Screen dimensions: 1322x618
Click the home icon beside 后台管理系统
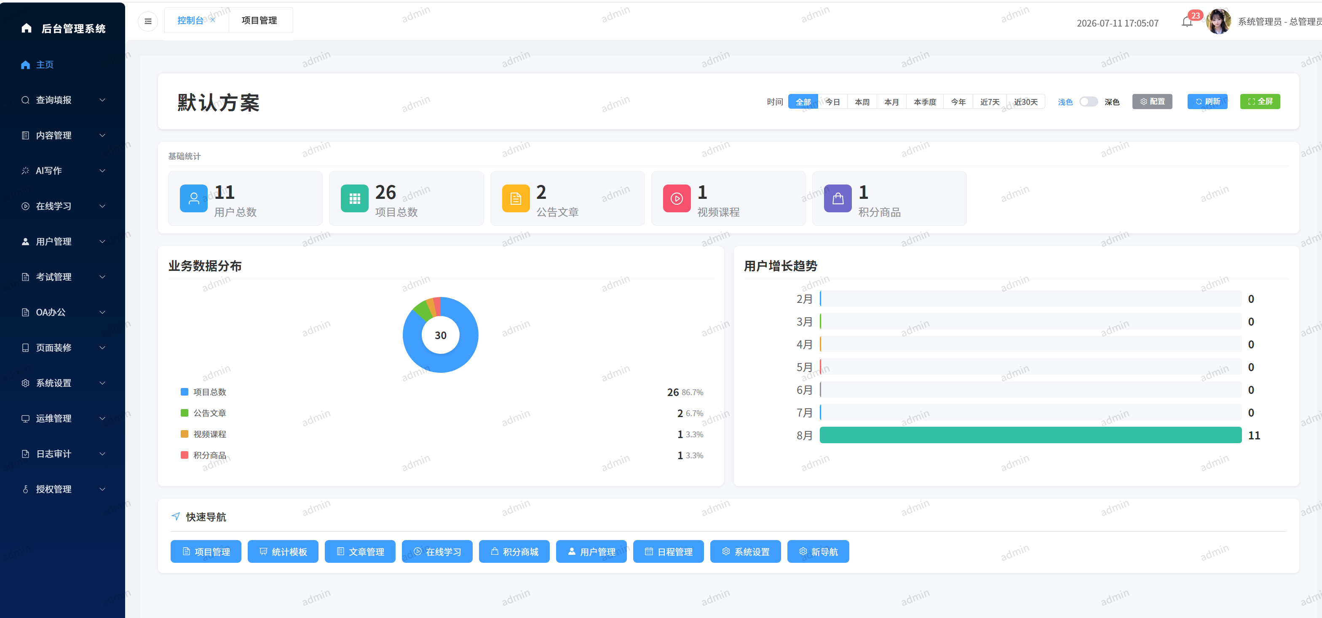(x=27, y=28)
